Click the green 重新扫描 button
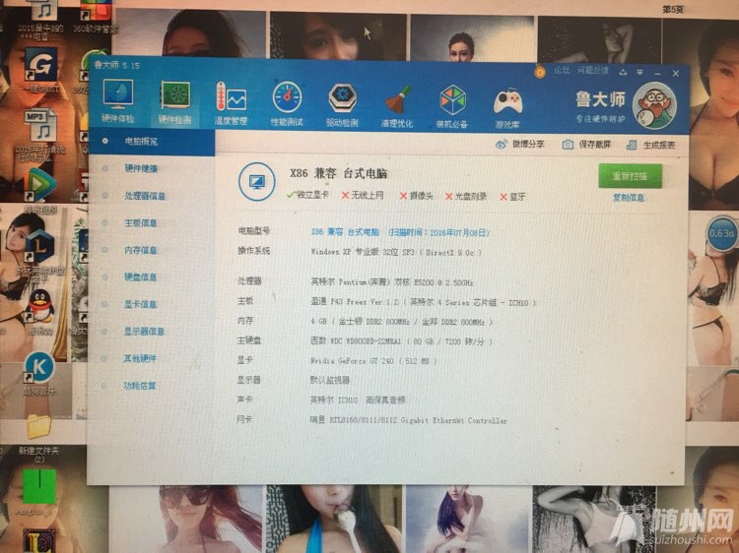This screenshot has height=553, width=739. [x=631, y=176]
